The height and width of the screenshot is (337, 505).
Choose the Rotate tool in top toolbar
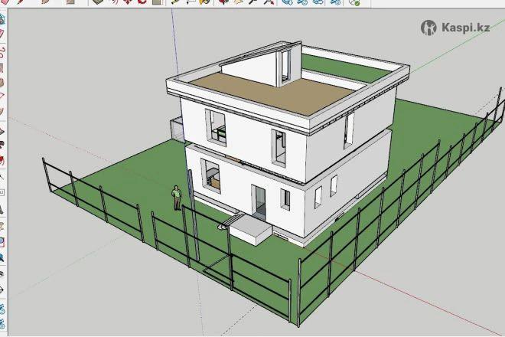coord(142,2)
